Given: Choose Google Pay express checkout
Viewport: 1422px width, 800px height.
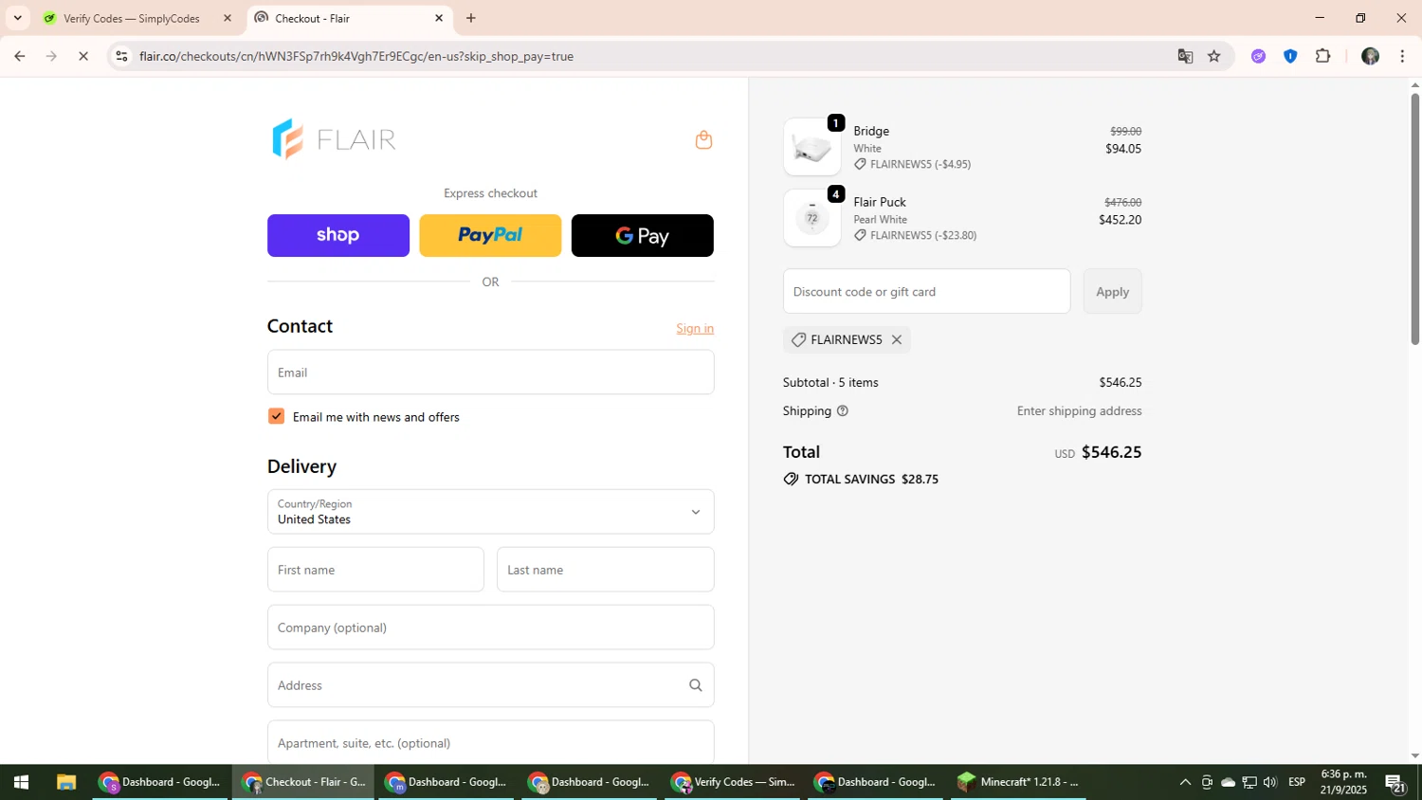Looking at the screenshot, I should click(643, 235).
